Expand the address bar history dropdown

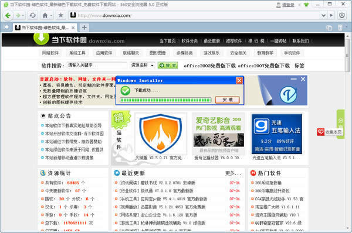323,15
